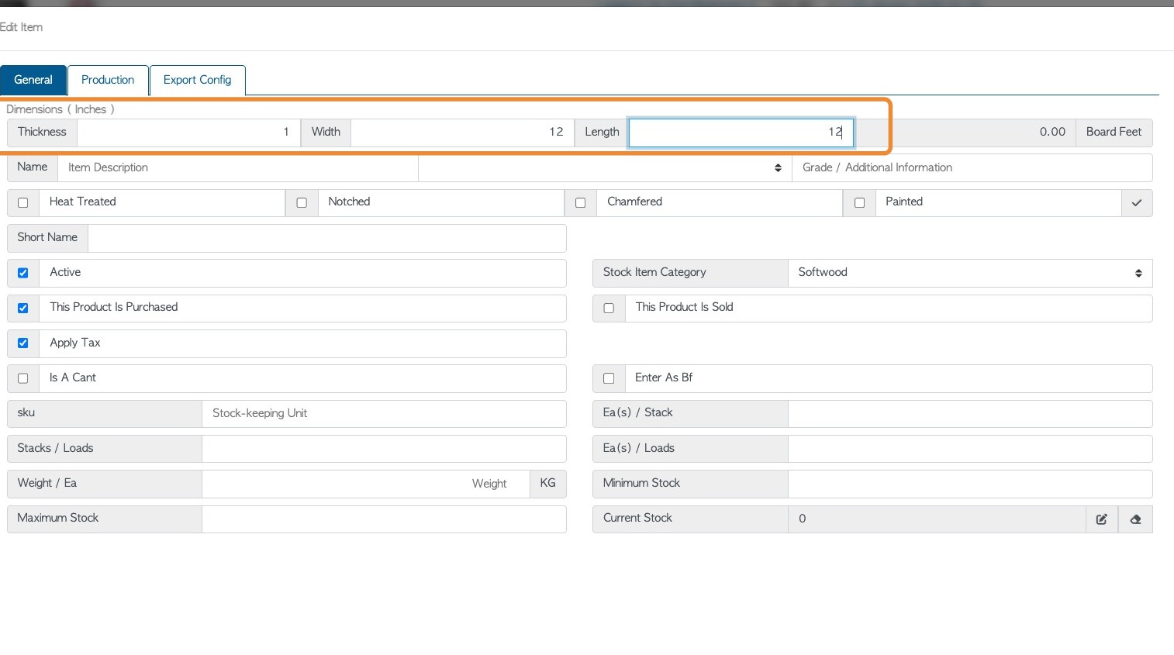Click the Grade / Additional Information field
The height and width of the screenshot is (655, 1174).
click(972, 168)
